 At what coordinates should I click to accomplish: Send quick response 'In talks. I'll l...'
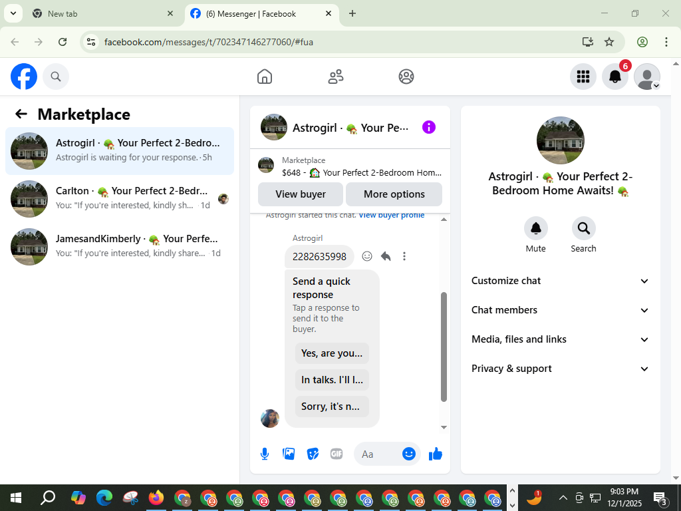click(332, 380)
